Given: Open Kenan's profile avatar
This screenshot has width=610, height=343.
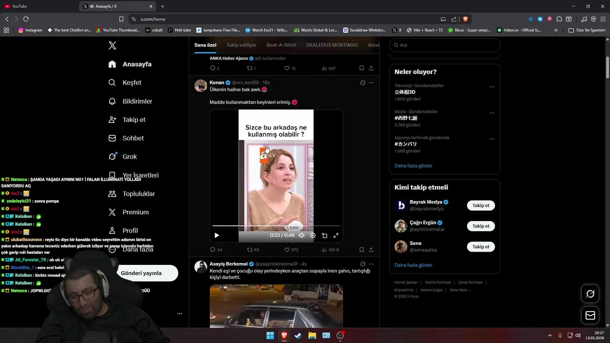Looking at the screenshot, I should pyautogui.click(x=201, y=86).
